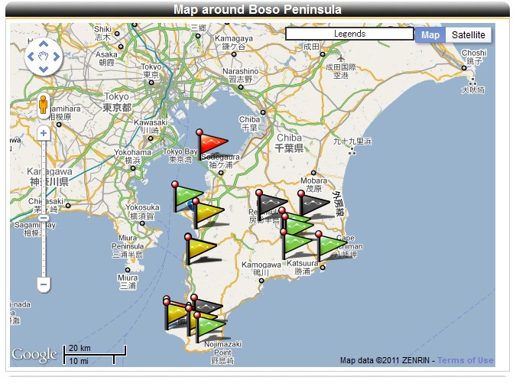Viewport: 516px width, 390px height.
Task: Select the yellow flag east of Miura Peninsula
Action: pos(201,248)
